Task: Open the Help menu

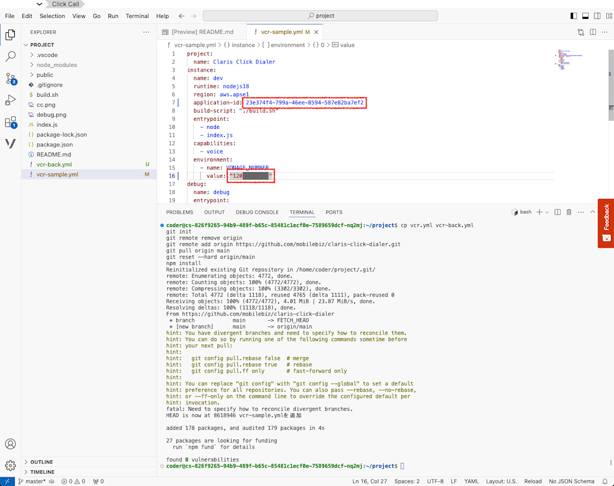Action: [163, 16]
